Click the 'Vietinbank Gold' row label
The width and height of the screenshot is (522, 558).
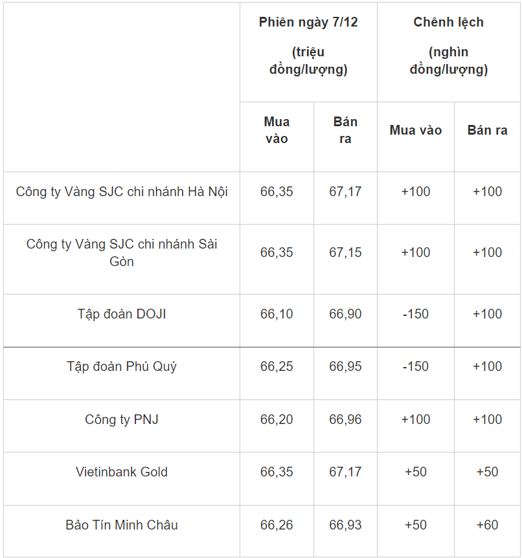[x=122, y=472]
